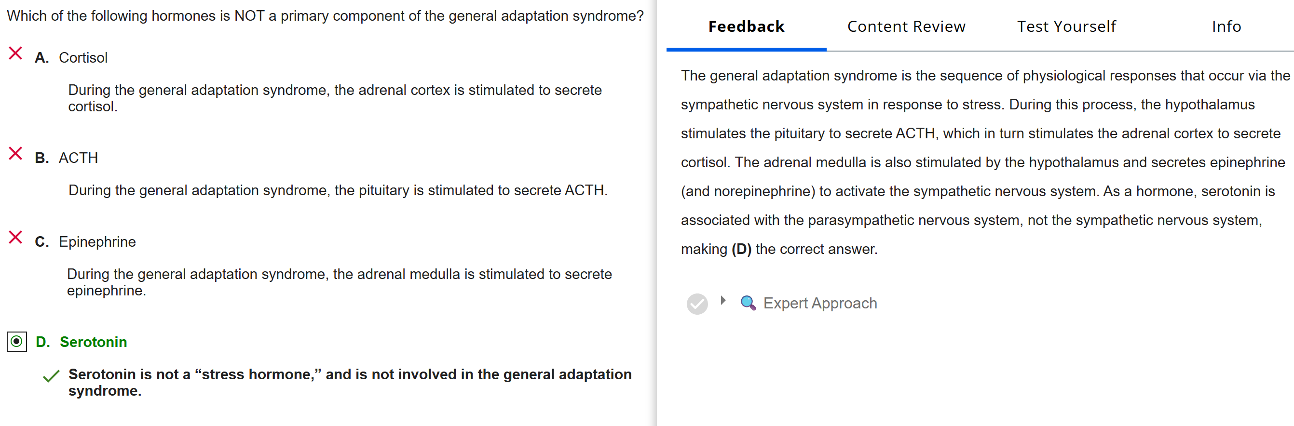
Task: Open the Feedback tab
Action: 746,27
